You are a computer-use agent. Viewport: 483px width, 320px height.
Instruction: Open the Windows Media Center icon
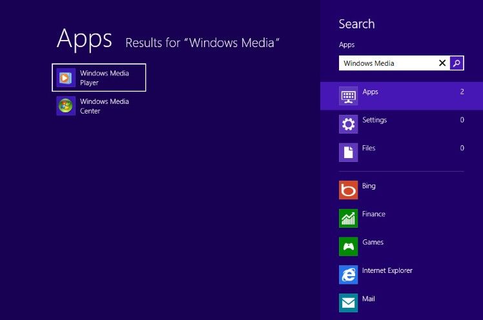66,106
